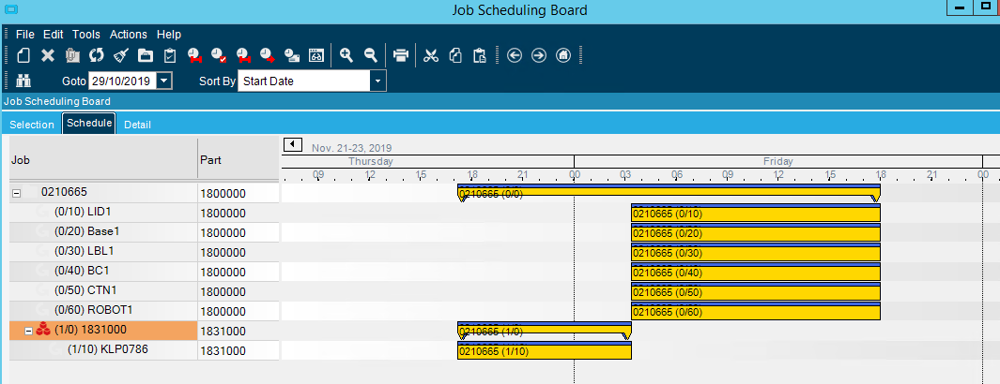Open the Actions menu
1000x384 pixels.
(x=129, y=35)
